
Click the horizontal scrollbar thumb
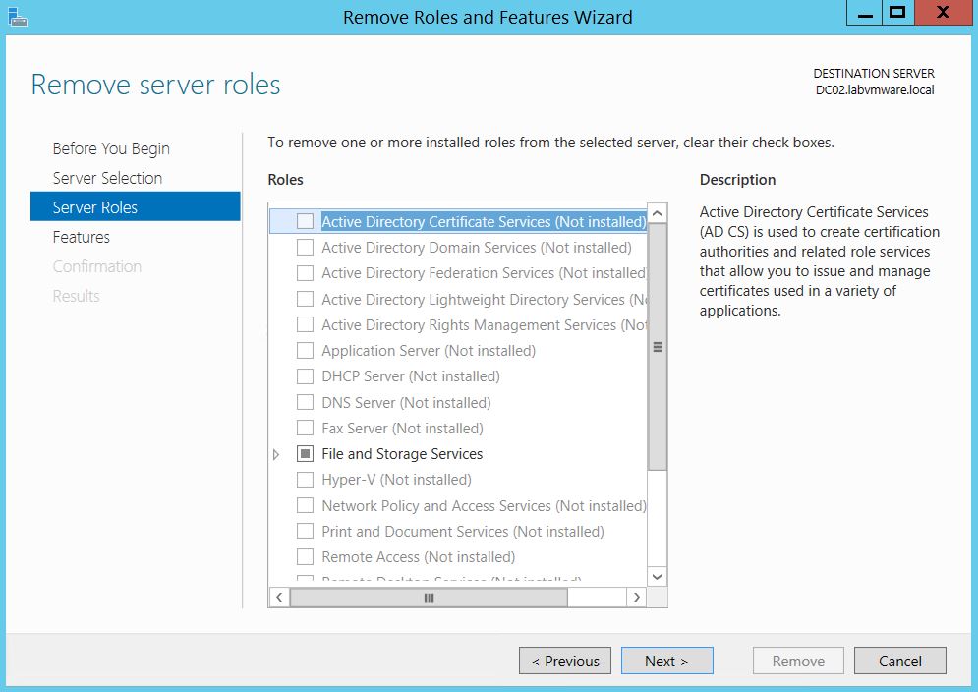[x=430, y=598]
